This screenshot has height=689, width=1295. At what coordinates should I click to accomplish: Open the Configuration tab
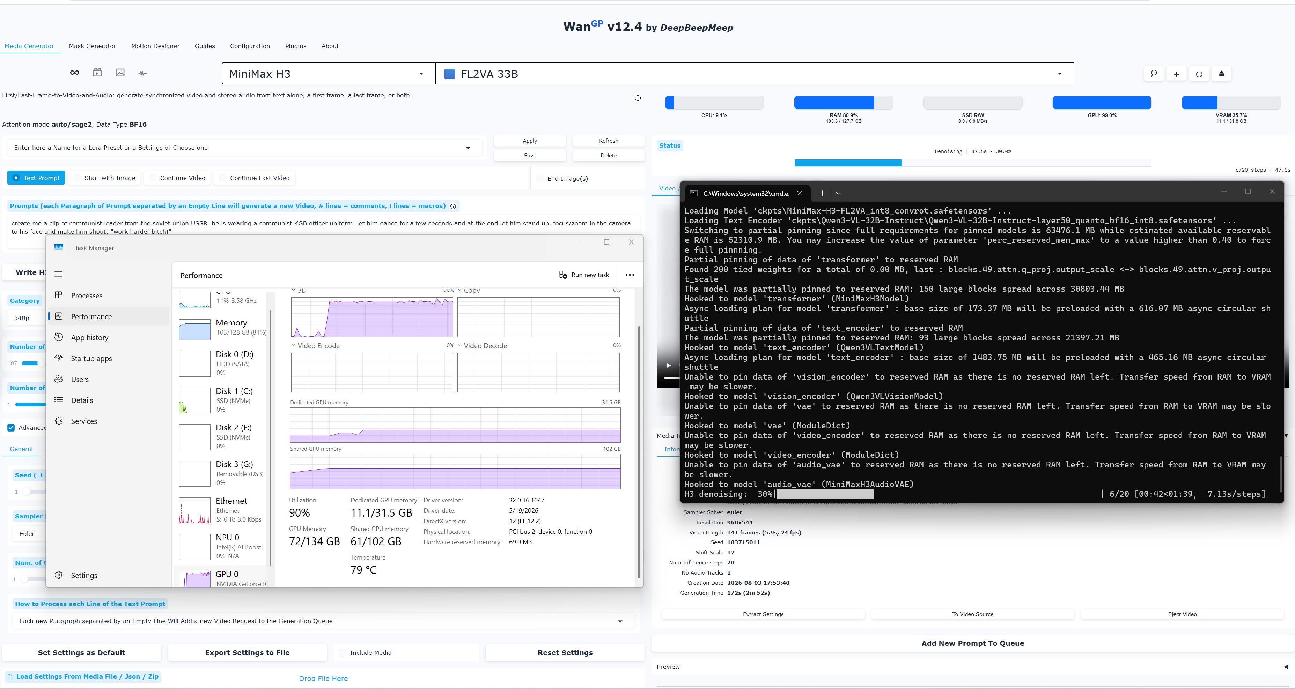coord(250,46)
